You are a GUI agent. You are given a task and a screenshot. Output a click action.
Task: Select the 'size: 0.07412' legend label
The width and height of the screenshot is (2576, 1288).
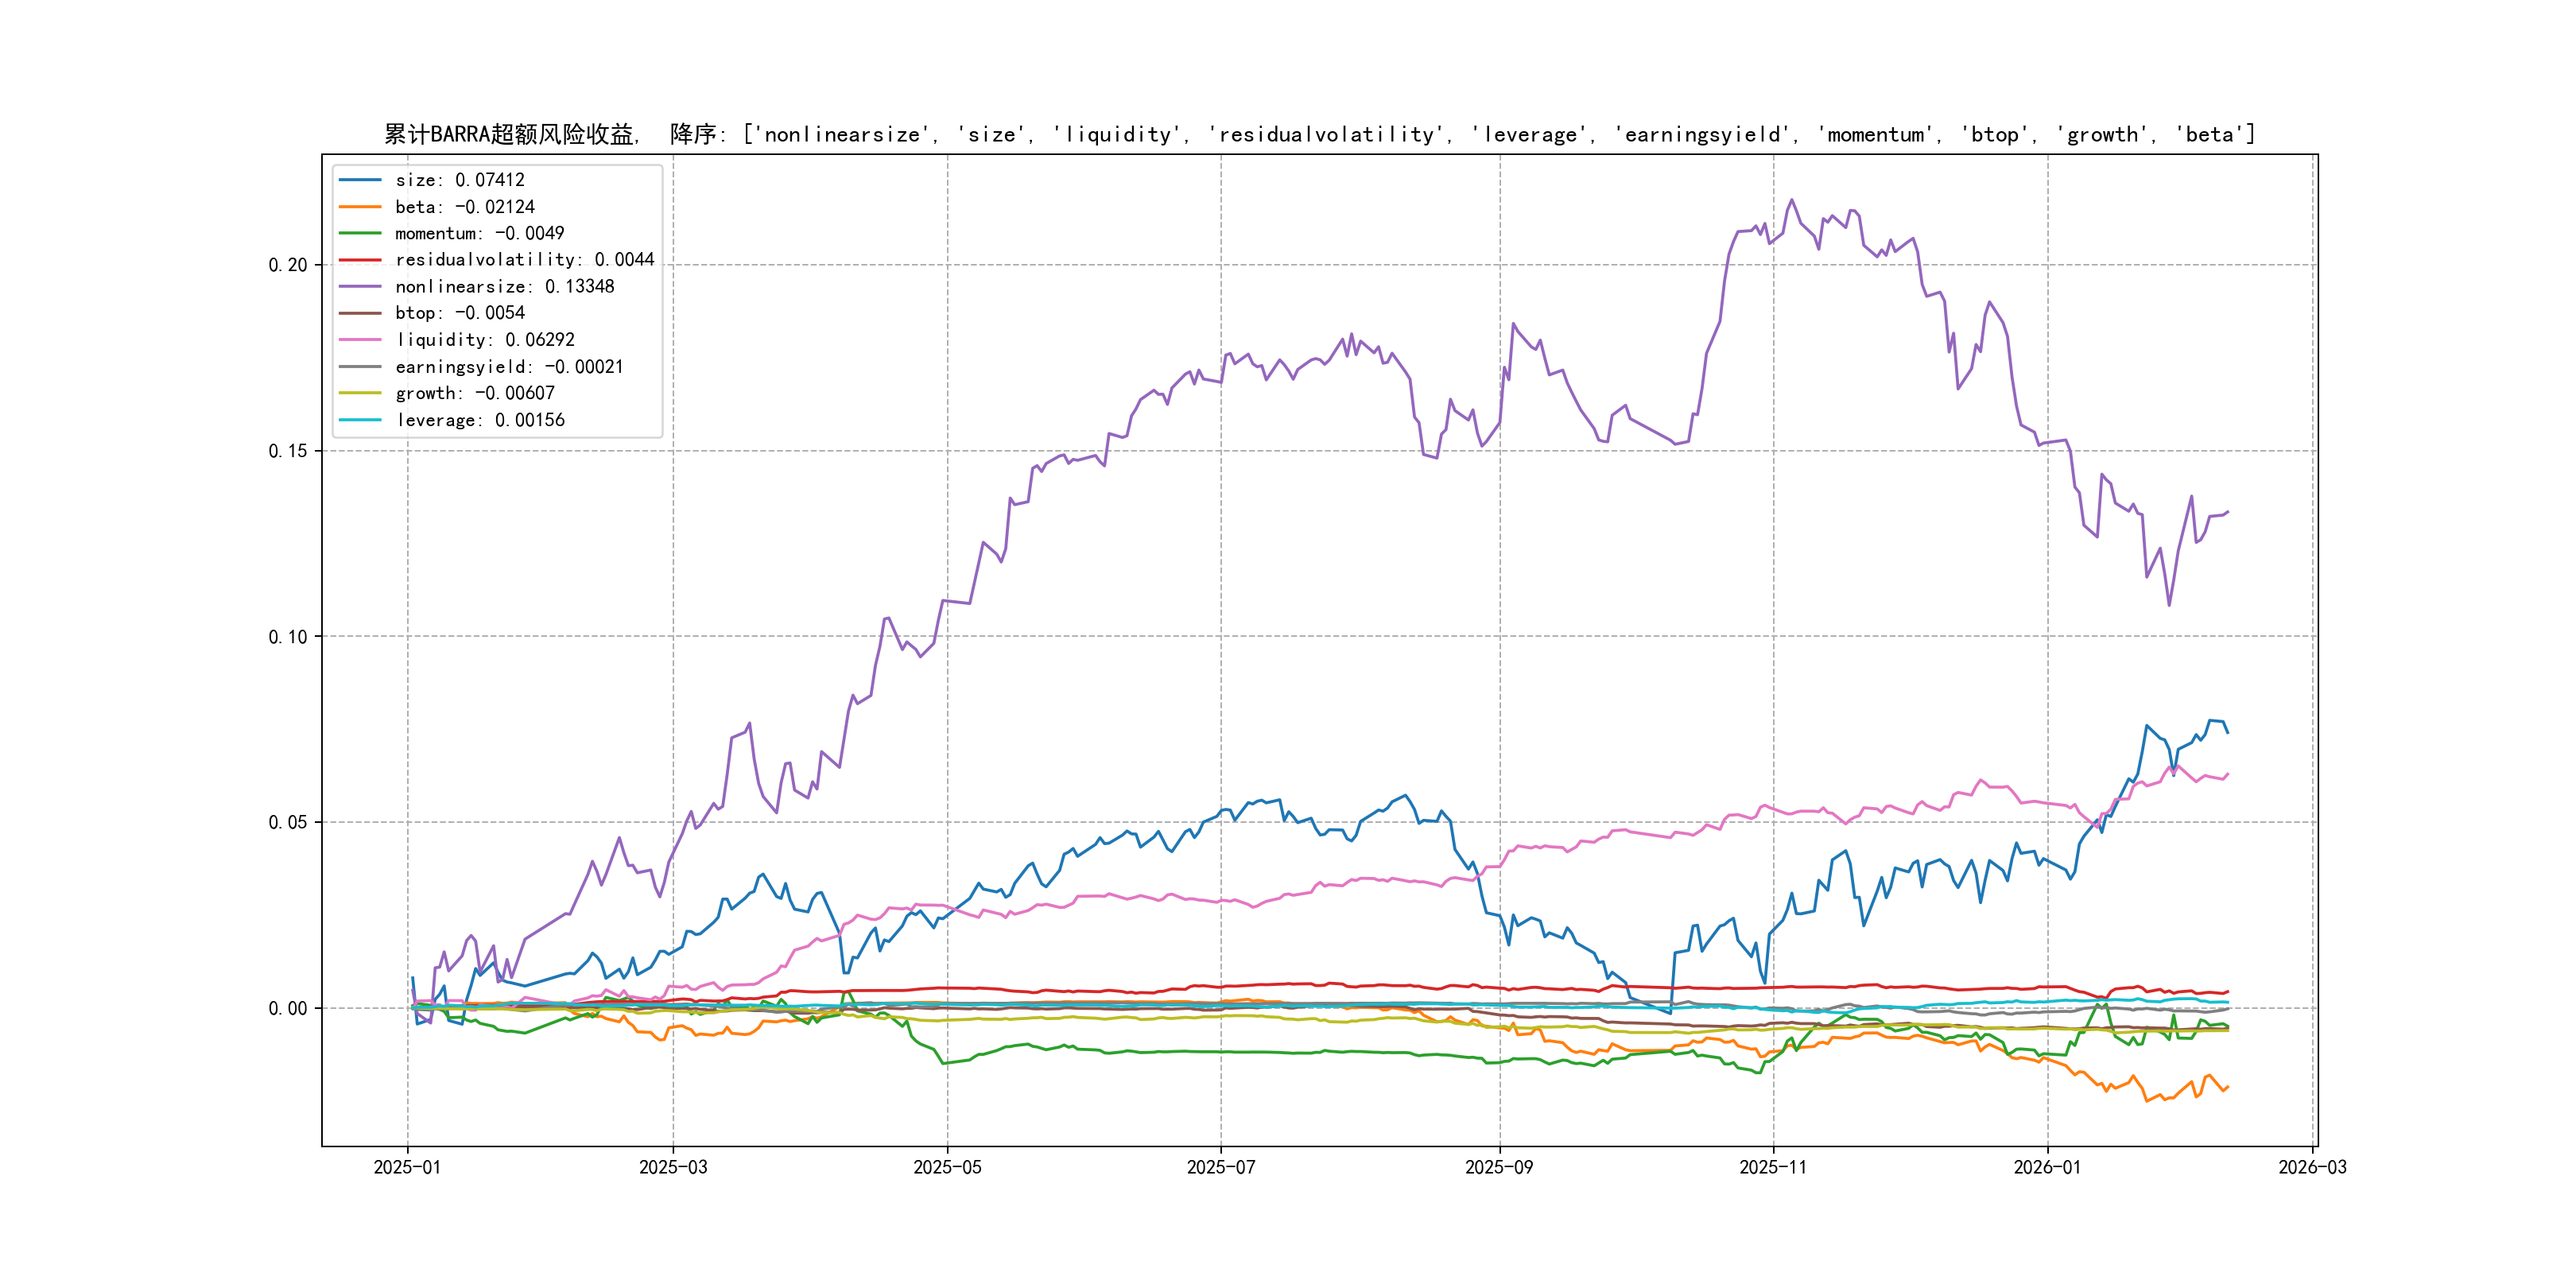pos(459,180)
